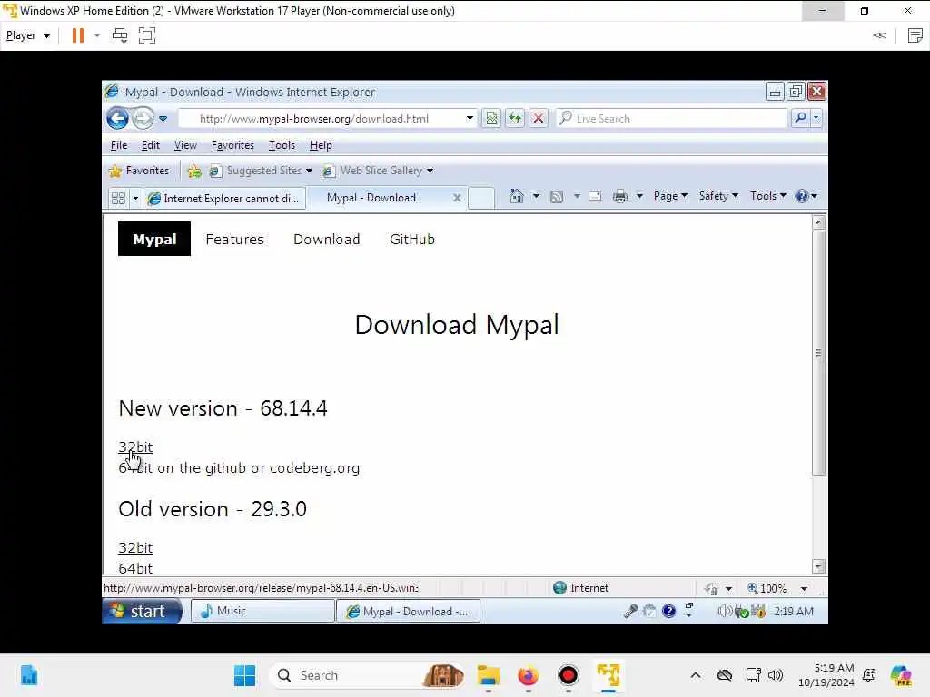Click the Compatibility View icon in address bar
The height and width of the screenshot is (697, 930).
(491, 119)
